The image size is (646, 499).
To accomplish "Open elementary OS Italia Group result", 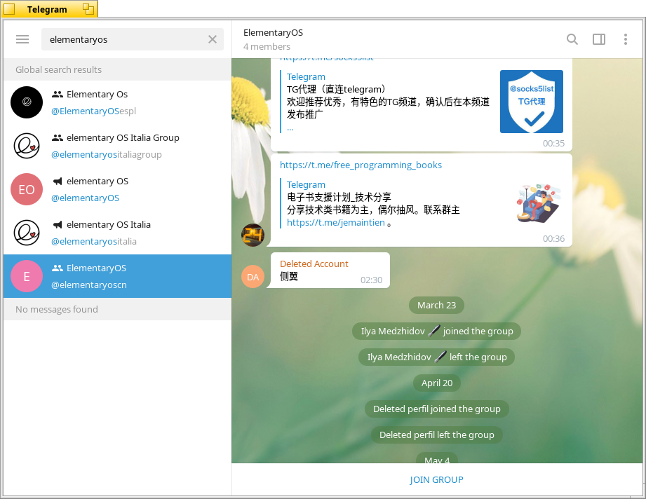I will [117, 146].
